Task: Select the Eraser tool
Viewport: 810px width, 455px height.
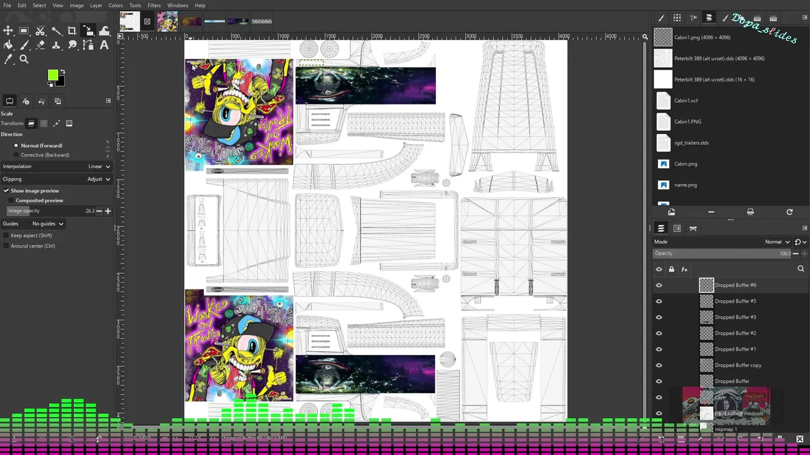Action: [40, 45]
